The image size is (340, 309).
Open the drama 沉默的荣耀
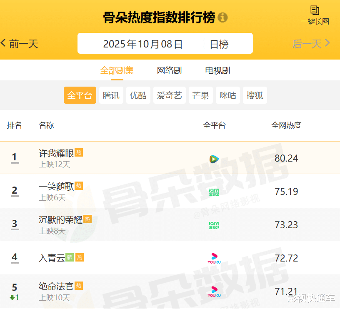[61, 220]
